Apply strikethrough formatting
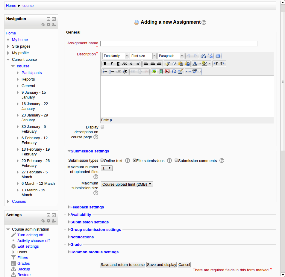The image size is (285, 277). (x=125, y=63)
